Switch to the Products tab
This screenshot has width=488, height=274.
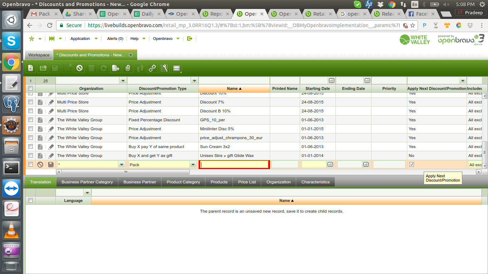click(219, 182)
